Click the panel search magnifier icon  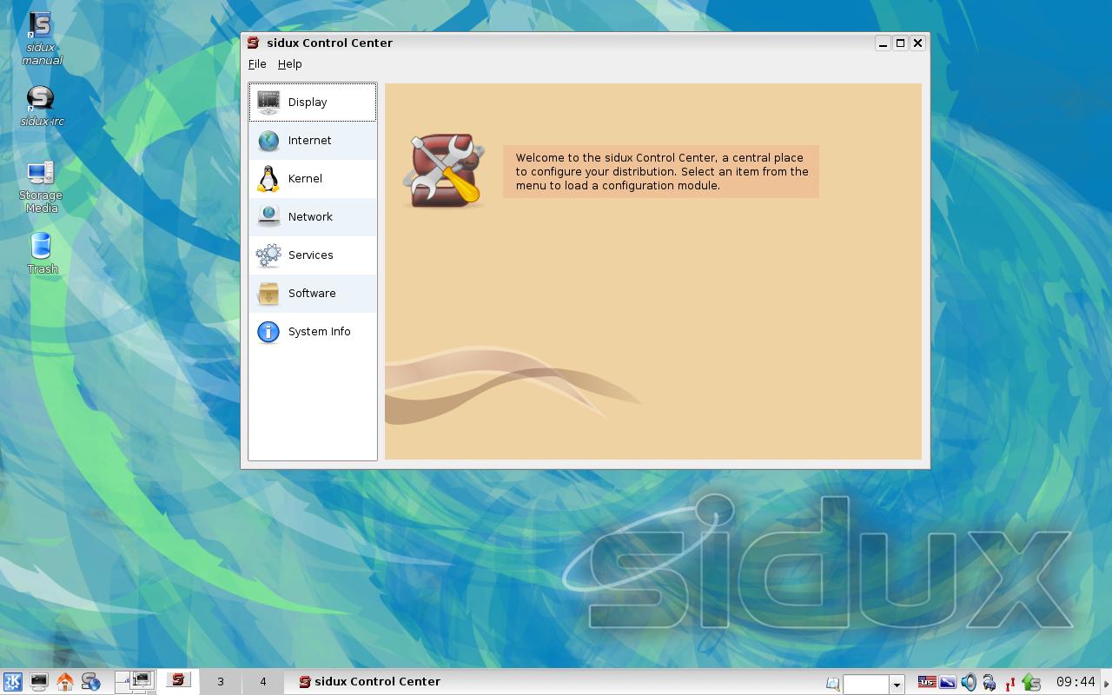click(832, 684)
